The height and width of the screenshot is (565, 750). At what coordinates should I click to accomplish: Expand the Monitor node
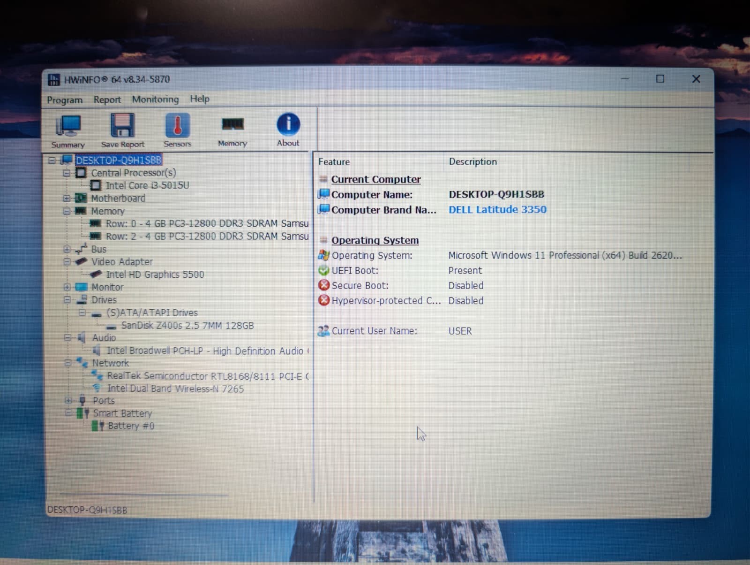[67, 287]
